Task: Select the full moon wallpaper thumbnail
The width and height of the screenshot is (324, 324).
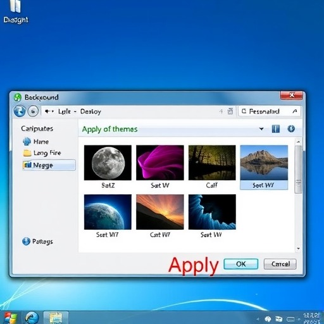Action: 108,163
